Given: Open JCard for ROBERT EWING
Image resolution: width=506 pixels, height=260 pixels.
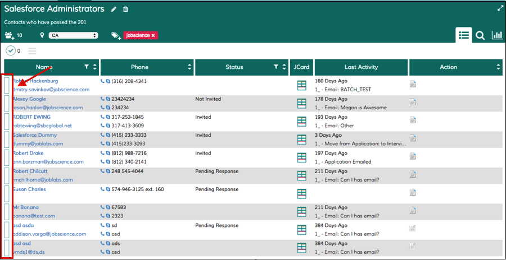Looking at the screenshot, I should coord(302,121).
